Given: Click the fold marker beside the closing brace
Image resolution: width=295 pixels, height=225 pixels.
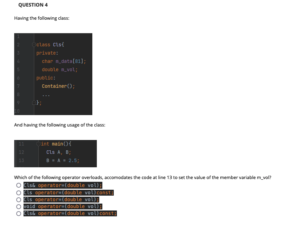Looking at the screenshot, I should [x=34, y=102].
